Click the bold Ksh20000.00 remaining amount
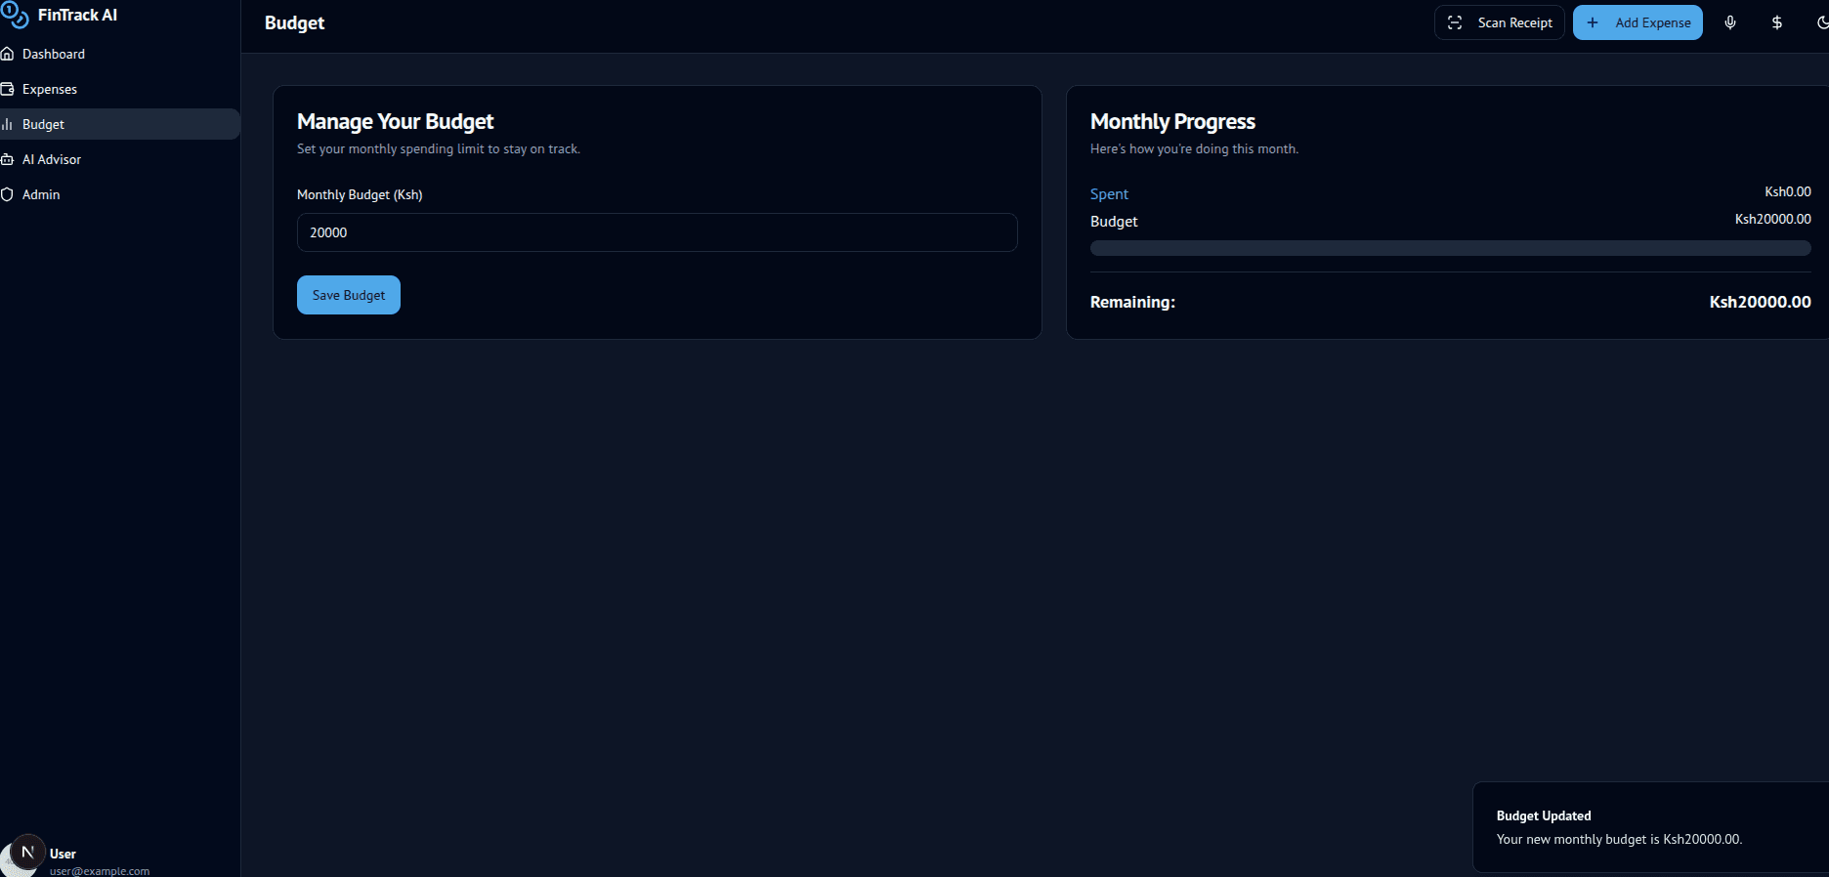 pyautogui.click(x=1761, y=303)
